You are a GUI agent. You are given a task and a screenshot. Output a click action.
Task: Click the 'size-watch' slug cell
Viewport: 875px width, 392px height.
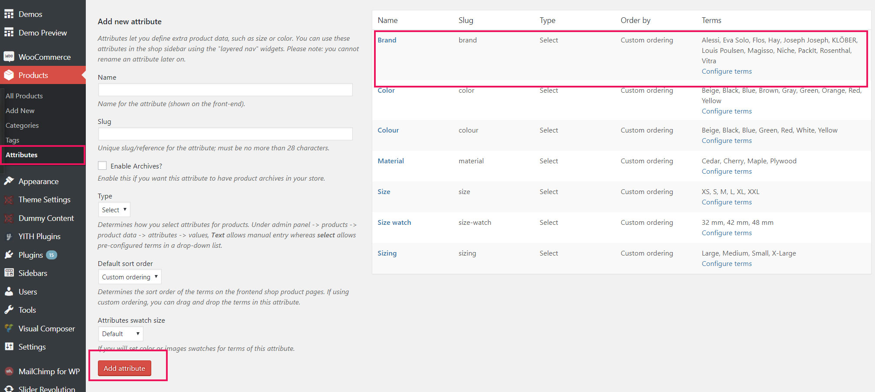pyautogui.click(x=475, y=222)
